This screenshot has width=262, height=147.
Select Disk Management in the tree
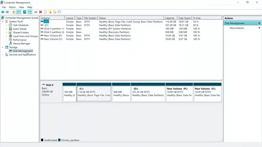tap(23, 51)
